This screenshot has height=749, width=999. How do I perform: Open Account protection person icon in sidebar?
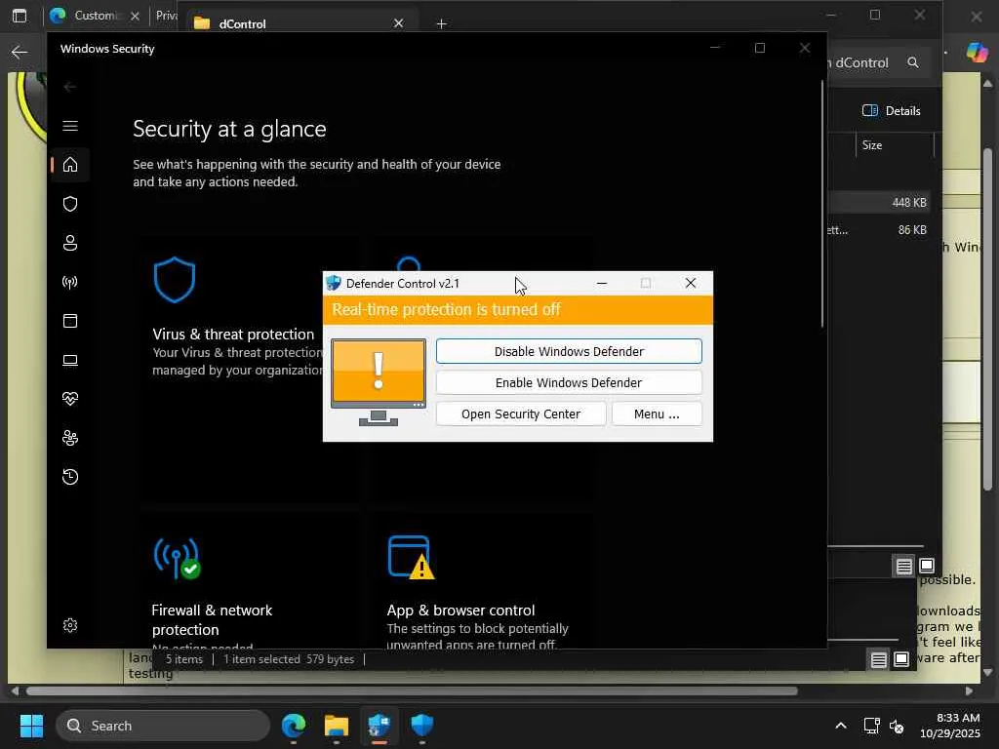70,243
